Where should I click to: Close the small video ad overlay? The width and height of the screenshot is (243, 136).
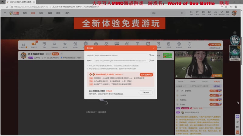click(221, 53)
